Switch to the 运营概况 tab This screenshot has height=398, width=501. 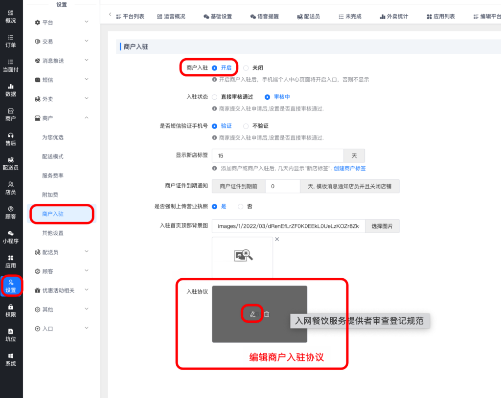tap(171, 16)
